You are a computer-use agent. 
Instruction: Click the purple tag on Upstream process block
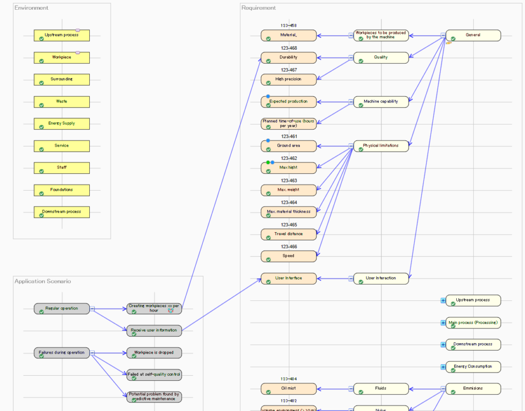point(77,30)
